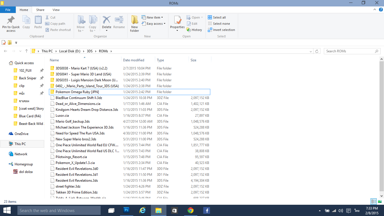Switch to the View ribbon tab
Viewport: 384px width, 216px height.
click(56, 10)
